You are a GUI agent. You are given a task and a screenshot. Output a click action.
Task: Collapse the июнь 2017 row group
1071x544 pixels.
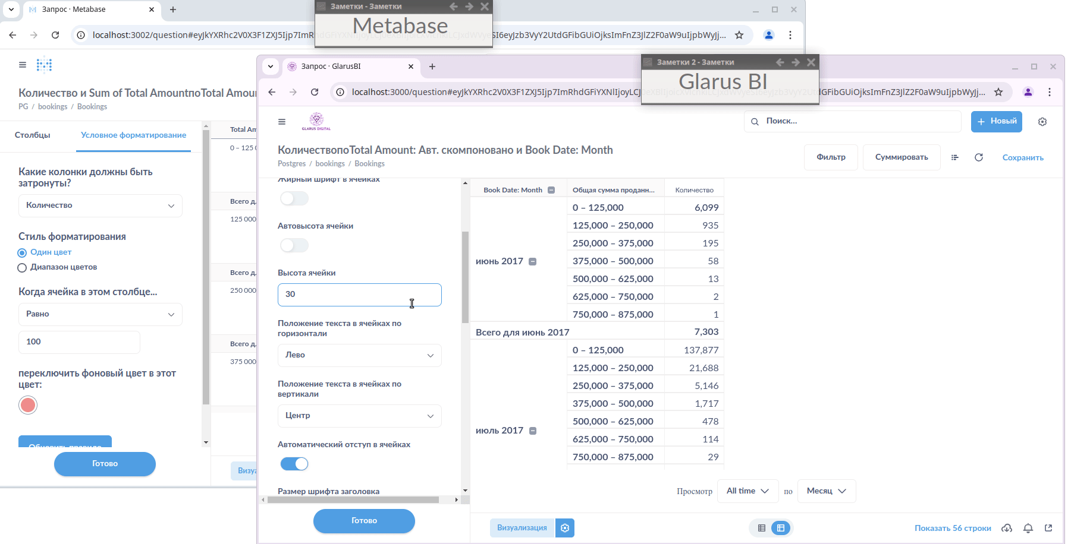533,261
